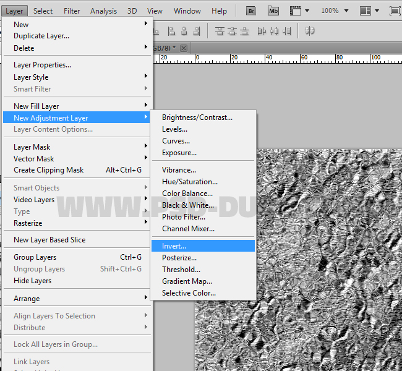Click the Distribute Bottom Edges icon

point(245,31)
